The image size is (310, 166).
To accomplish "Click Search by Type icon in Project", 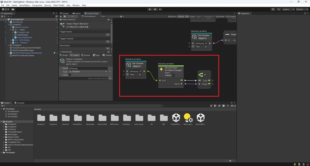I will (215, 106).
